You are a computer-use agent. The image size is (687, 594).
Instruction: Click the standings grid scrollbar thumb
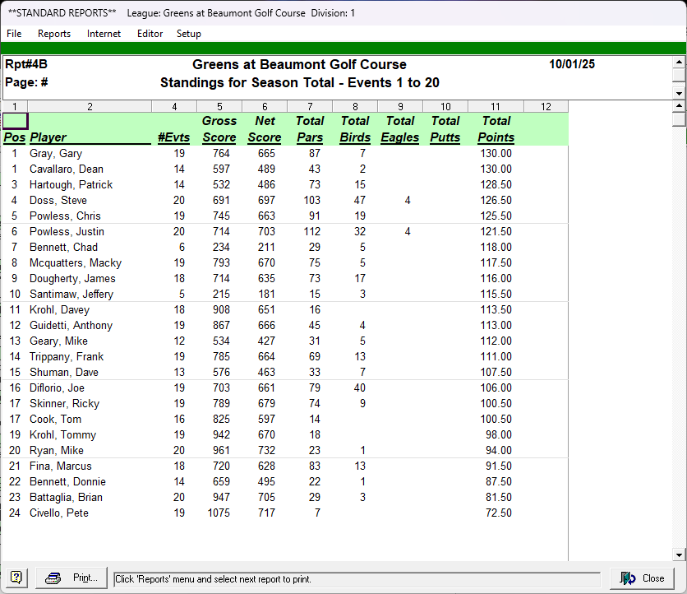pos(679,120)
